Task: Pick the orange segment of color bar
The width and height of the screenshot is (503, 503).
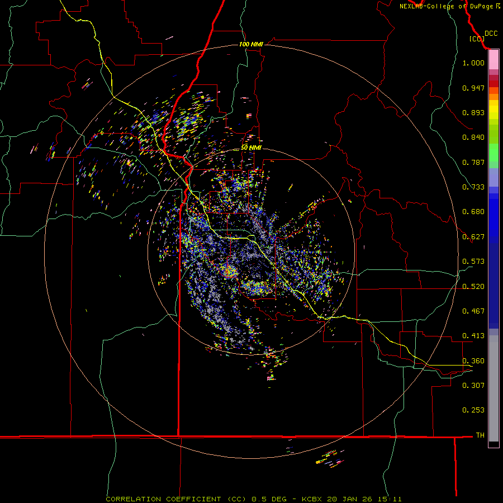Action: point(493,97)
